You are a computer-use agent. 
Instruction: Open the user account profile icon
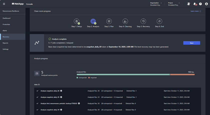[206, 4]
